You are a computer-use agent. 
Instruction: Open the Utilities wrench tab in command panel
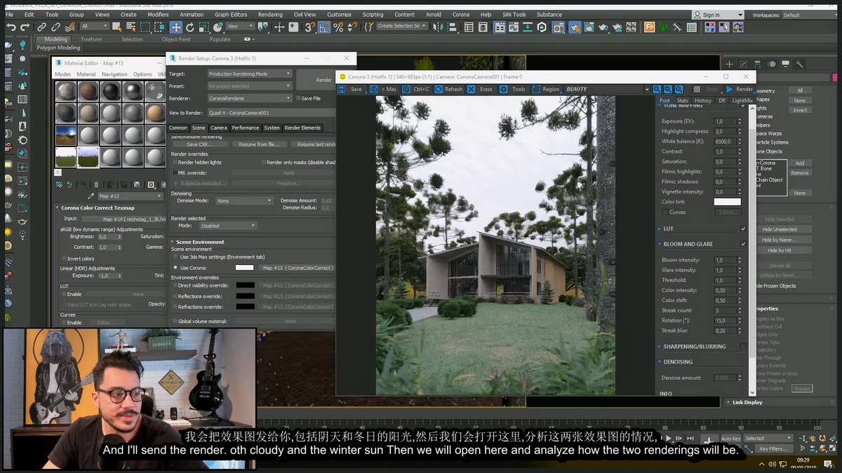click(x=798, y=64)
